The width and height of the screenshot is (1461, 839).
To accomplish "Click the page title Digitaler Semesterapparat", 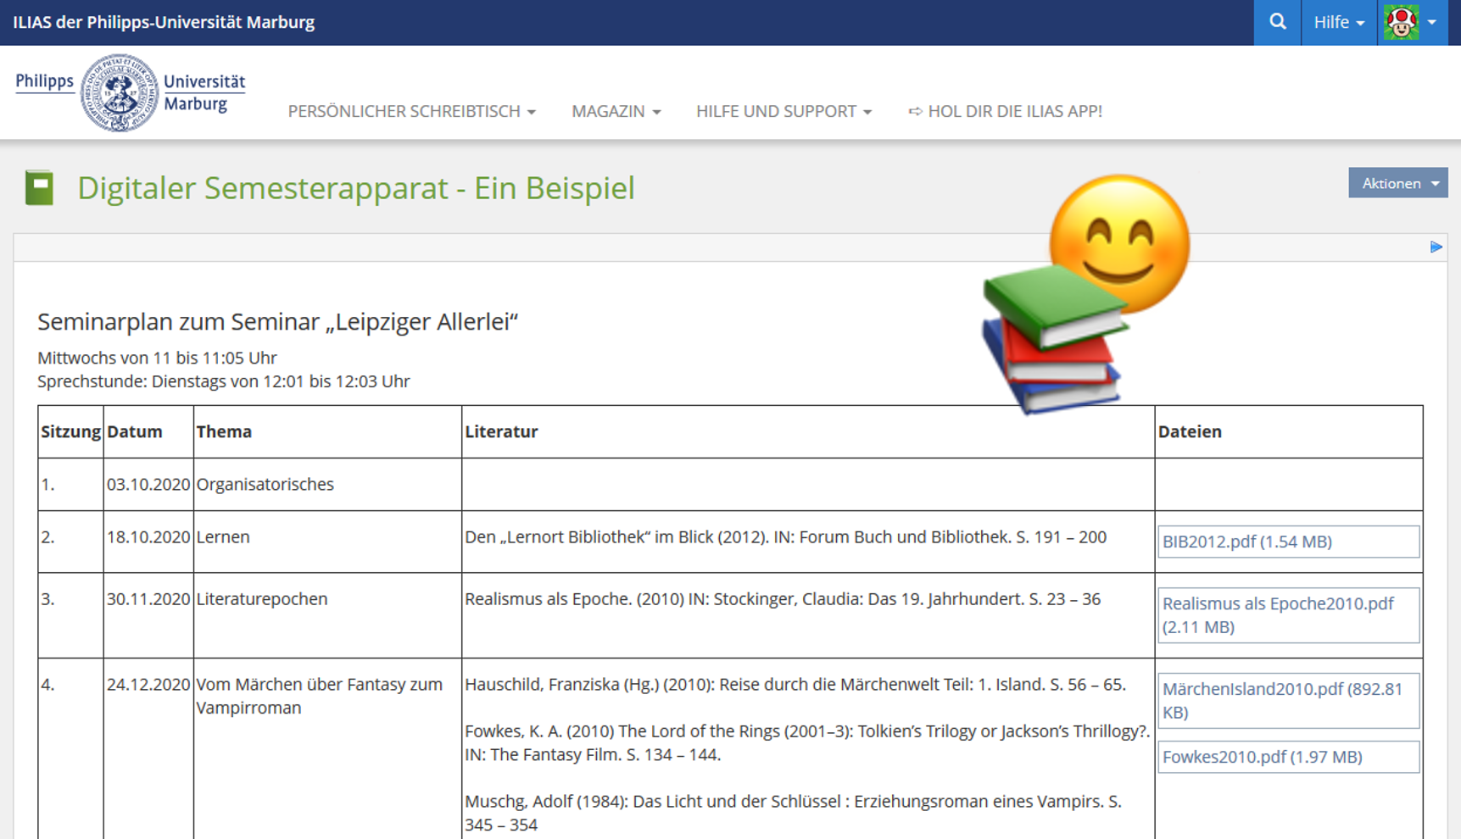I will click(x=355, y=188).
